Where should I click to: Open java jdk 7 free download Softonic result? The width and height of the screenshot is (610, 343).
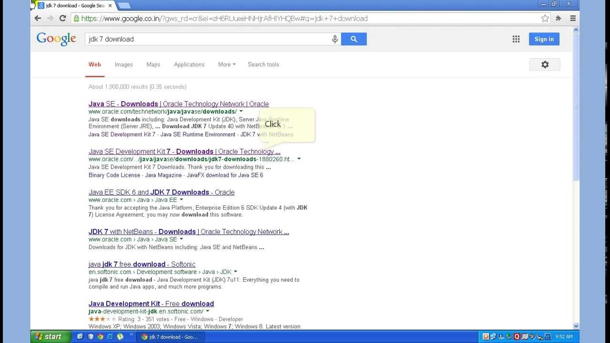(x=142, y=264)
